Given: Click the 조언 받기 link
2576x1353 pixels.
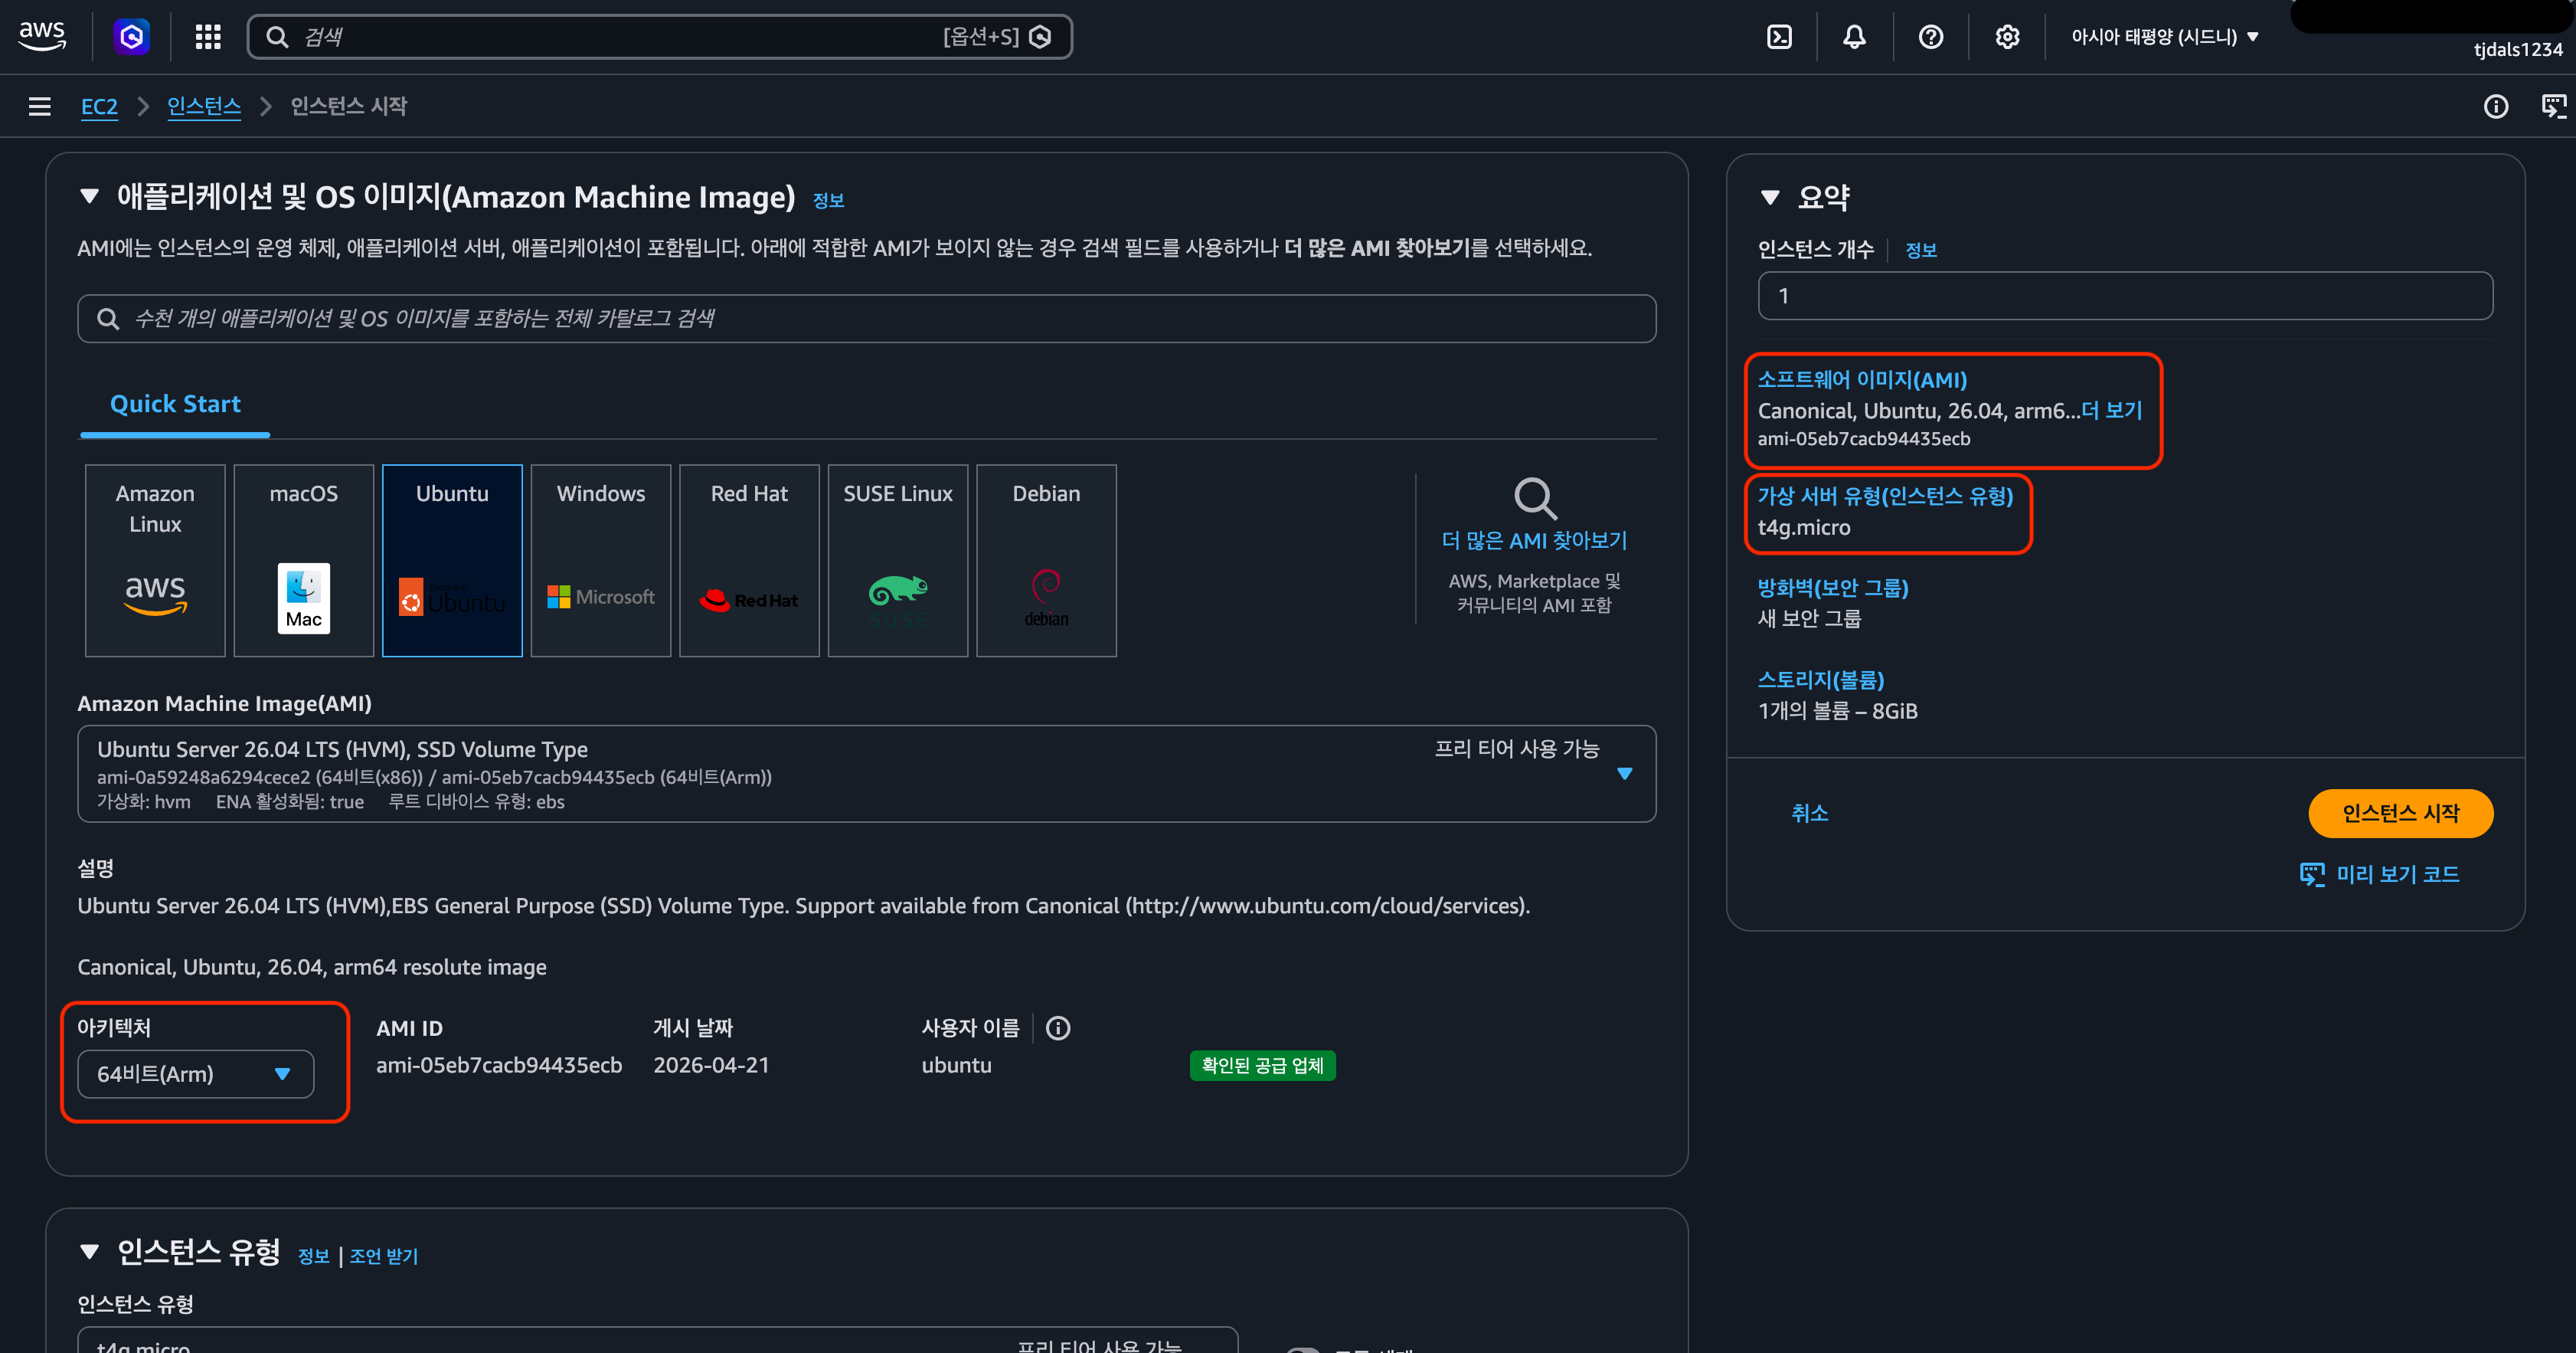Looking at the screenshot, I should pos(384,1256).
